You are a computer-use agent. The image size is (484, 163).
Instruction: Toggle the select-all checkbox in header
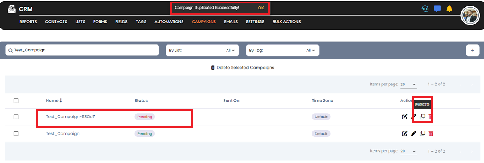pyautogui.click(x=16, y=101)
